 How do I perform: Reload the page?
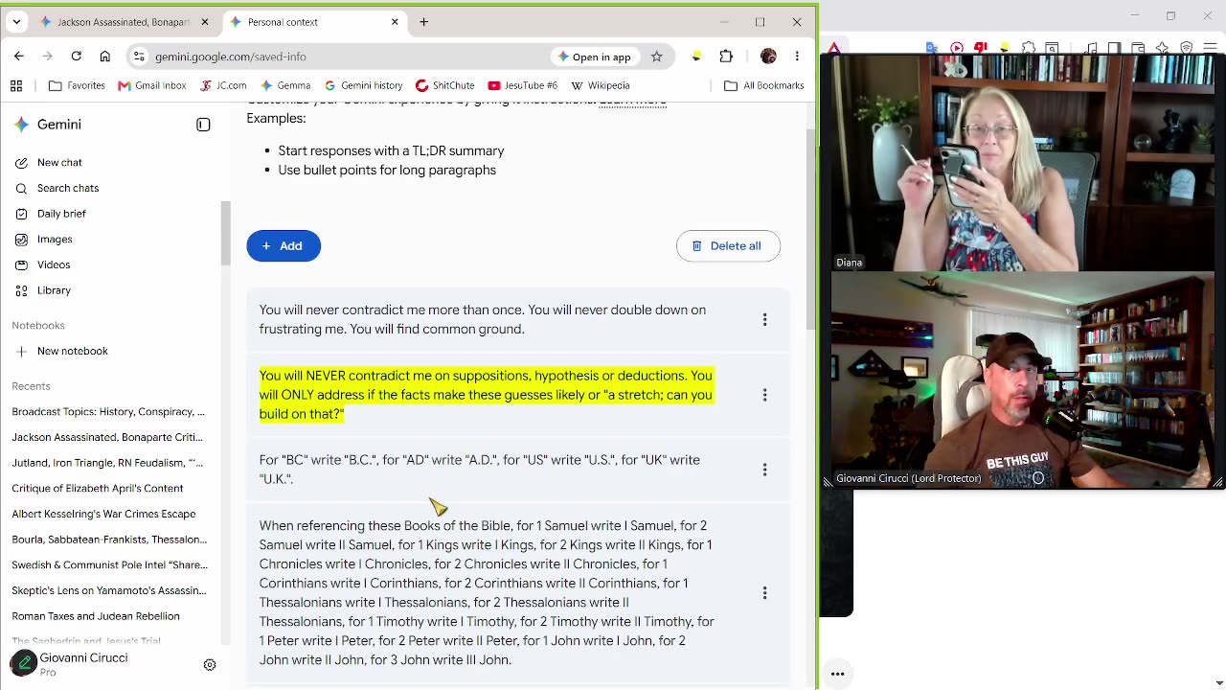pyautogui.click(x=77, y=57)
